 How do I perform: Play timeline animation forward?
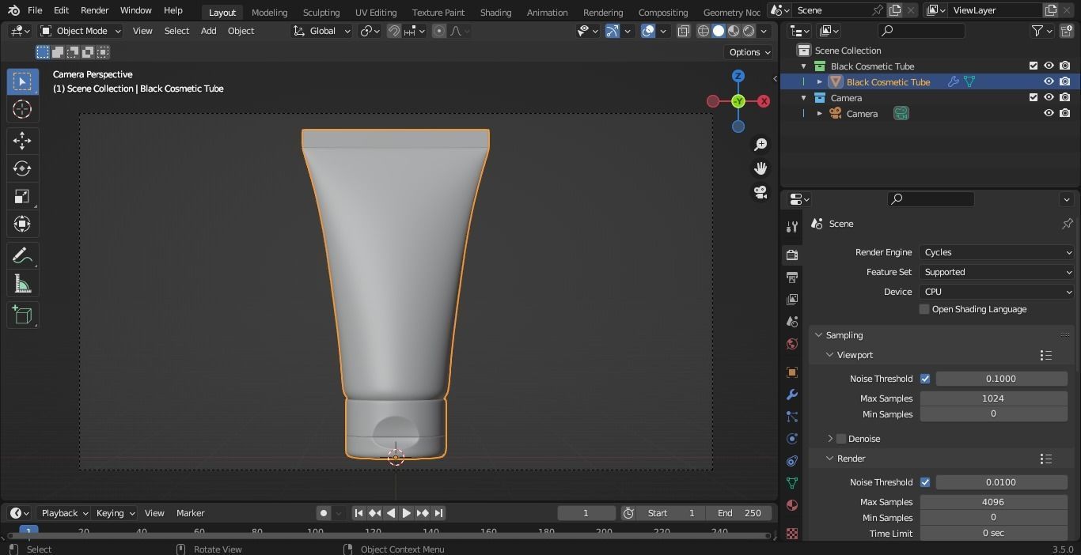point(406,513)
